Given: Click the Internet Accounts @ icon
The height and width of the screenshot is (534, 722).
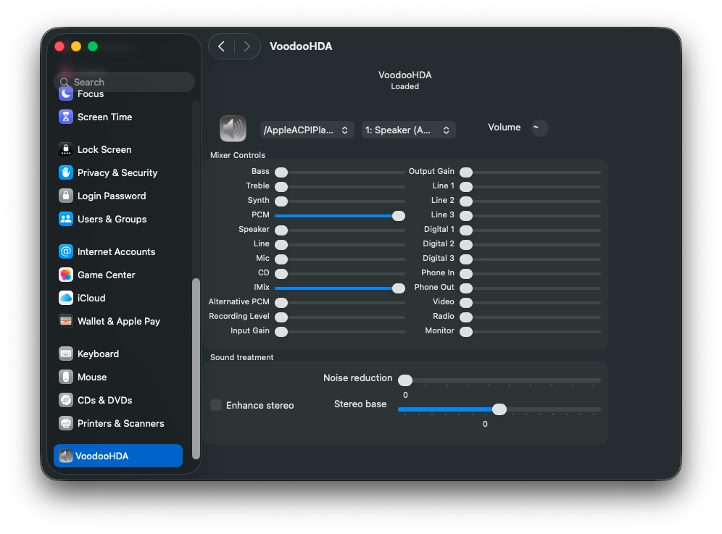Looking at the screenshot, I should coord(66,252).
